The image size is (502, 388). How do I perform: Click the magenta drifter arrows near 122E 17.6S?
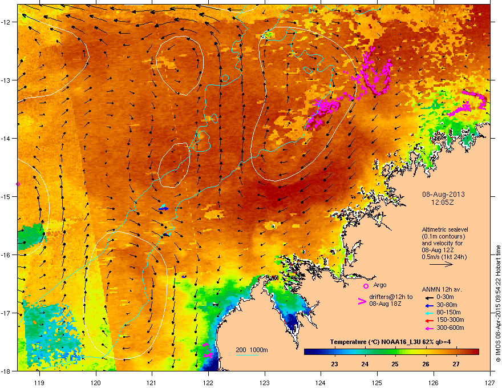[208, 350]
